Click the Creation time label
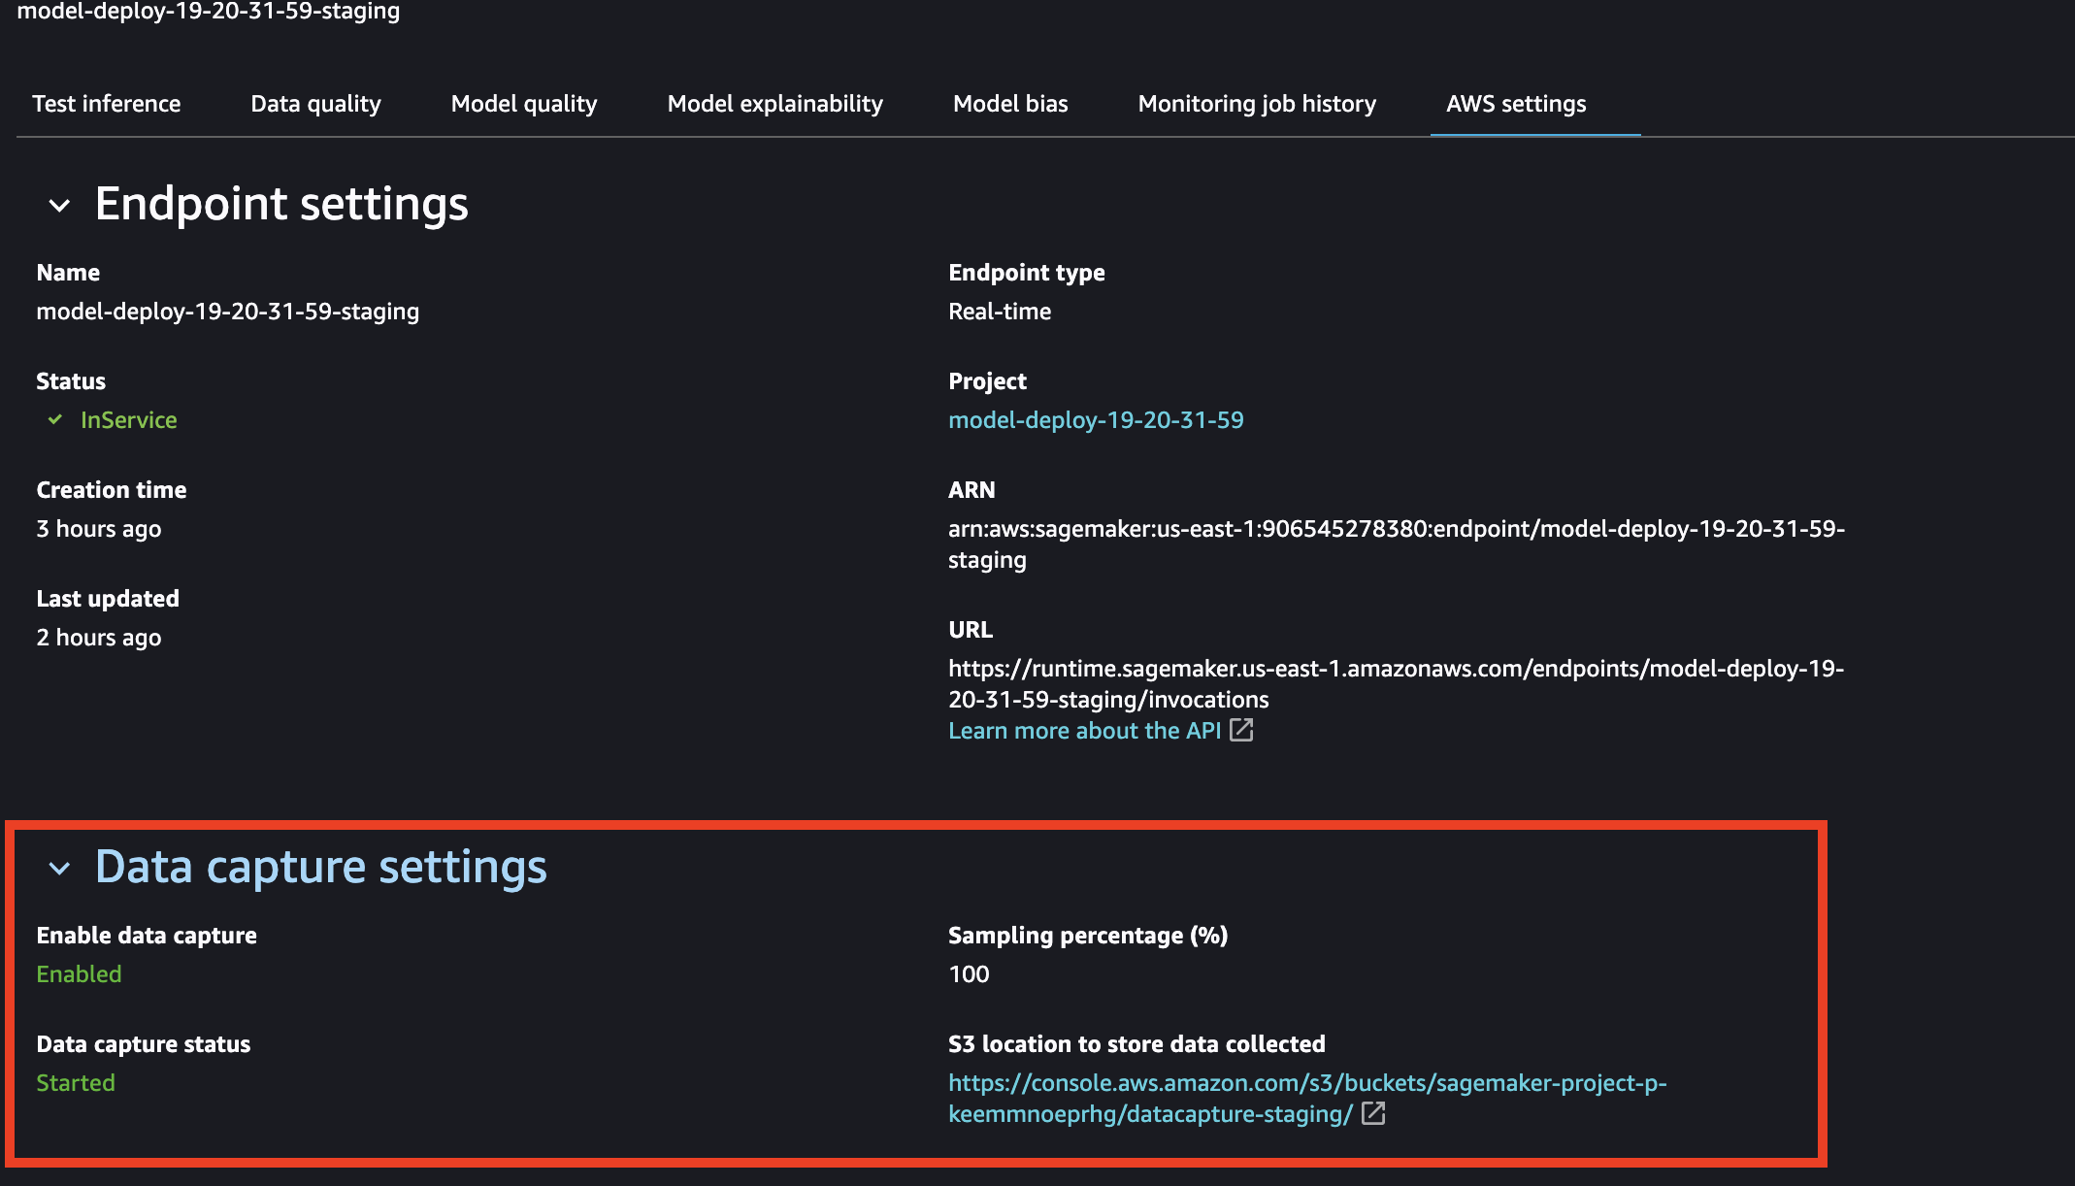 coord(112,490)
